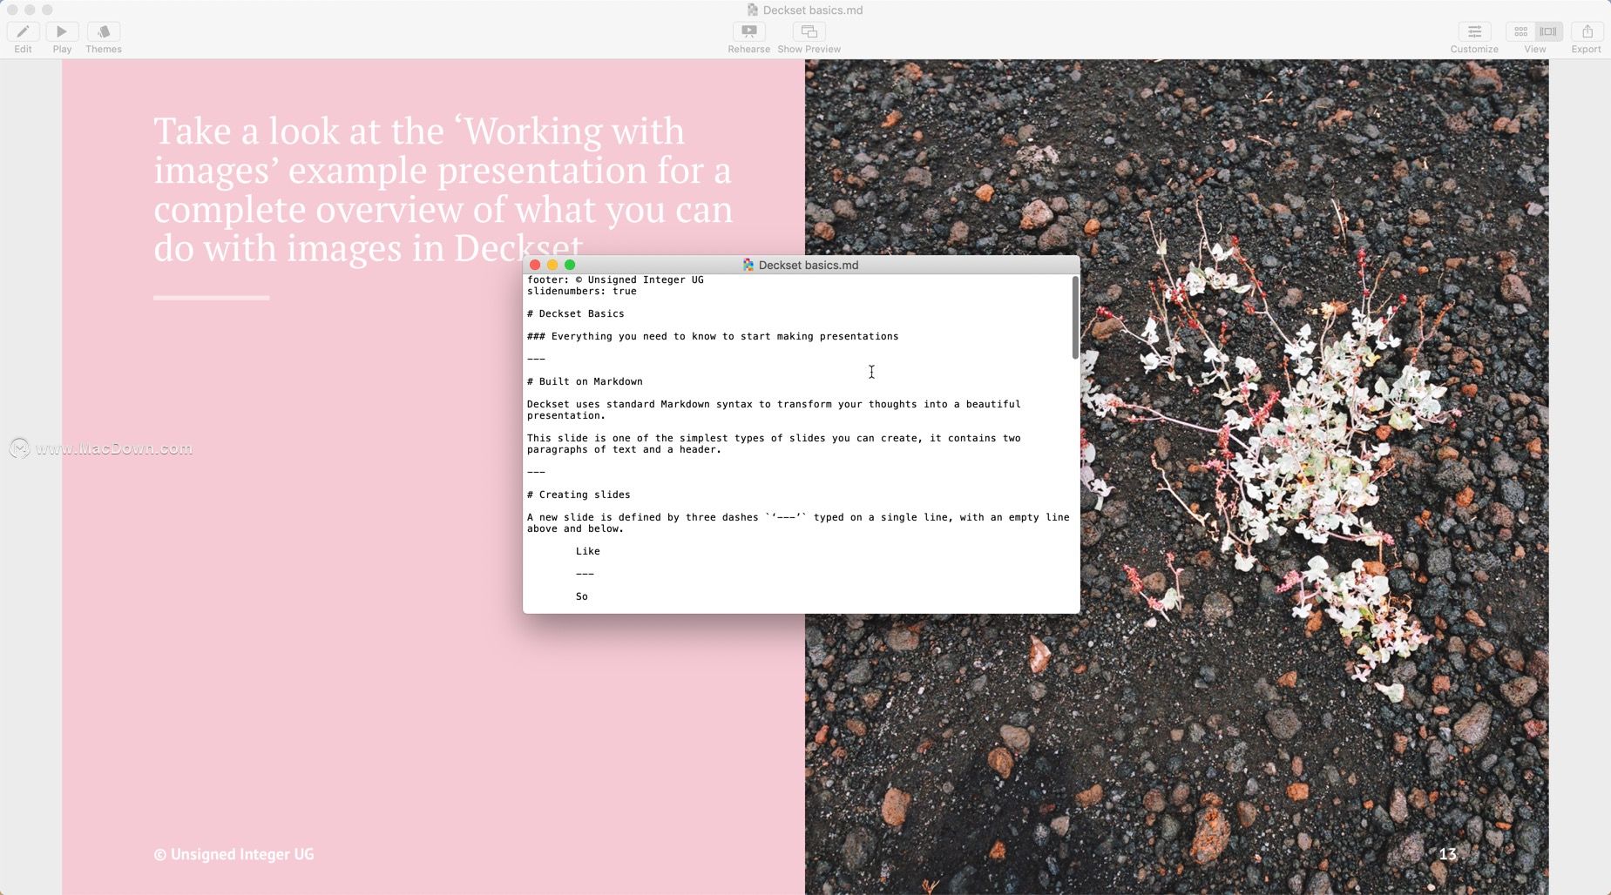The width and height of the screenshot is (1611, 895).
Task: Click 'footer: © Unsigned Integer UG' line
Action: 615,279
